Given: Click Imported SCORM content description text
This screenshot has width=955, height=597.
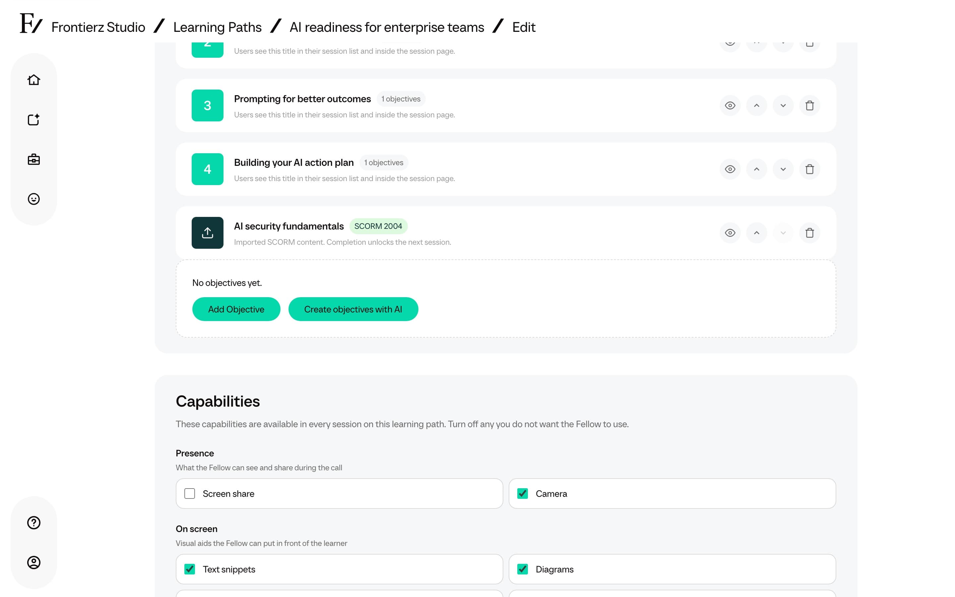Looking at the screenshot, I should click(x=343, y=242).
